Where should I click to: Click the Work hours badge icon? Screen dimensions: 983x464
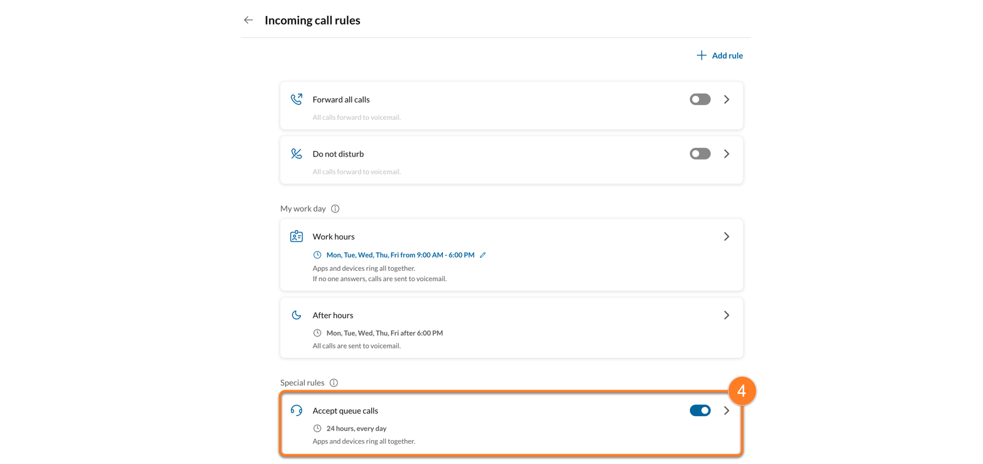pos(296,236)
